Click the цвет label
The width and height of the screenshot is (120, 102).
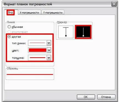click(x=15, y=50)
